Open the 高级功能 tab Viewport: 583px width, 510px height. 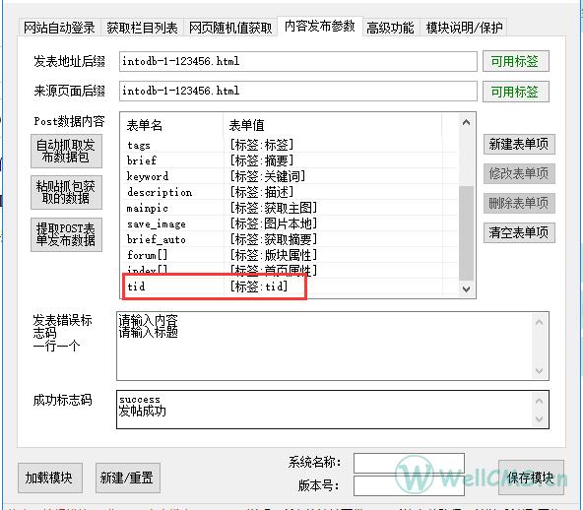point(390,28)
